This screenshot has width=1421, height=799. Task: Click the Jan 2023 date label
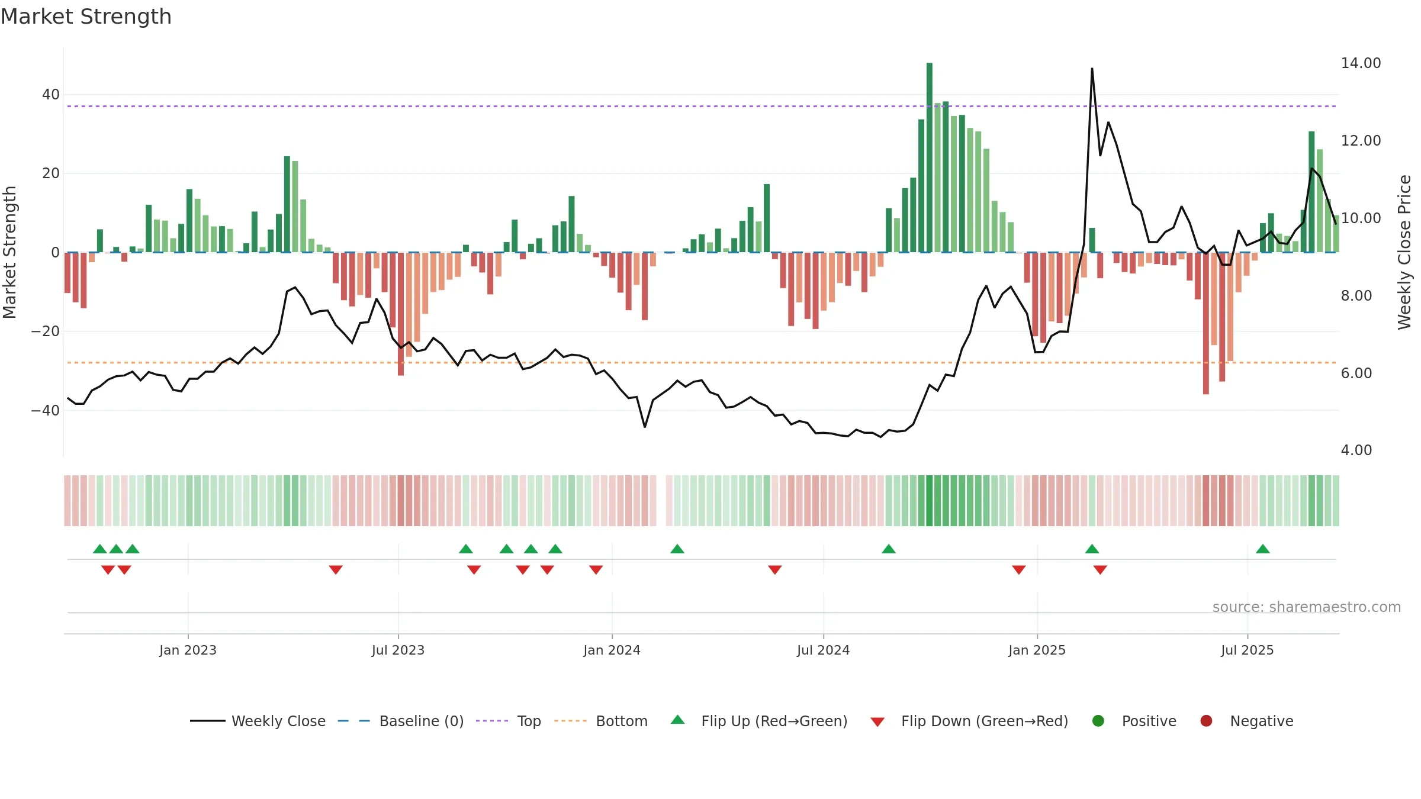pyautogui.click(x=188, y=650)
